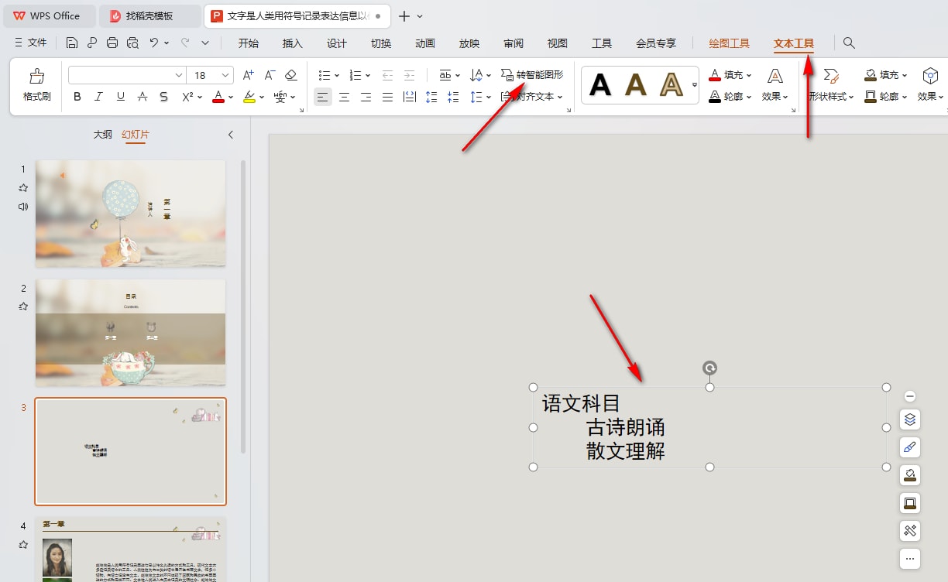
Task: Toggle center alignment for text
Action: [x=345, y=97]
